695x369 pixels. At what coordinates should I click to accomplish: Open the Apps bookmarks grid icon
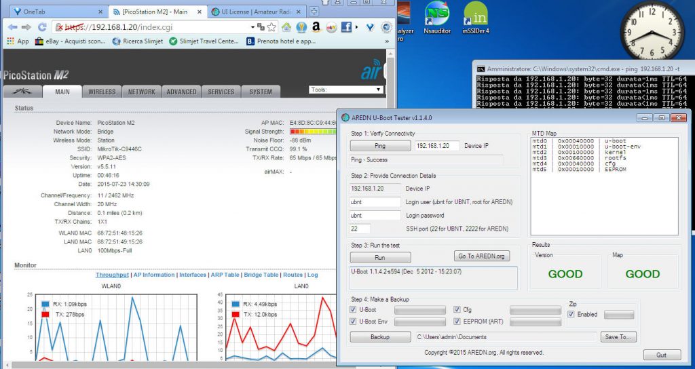(x=11, y=41)
